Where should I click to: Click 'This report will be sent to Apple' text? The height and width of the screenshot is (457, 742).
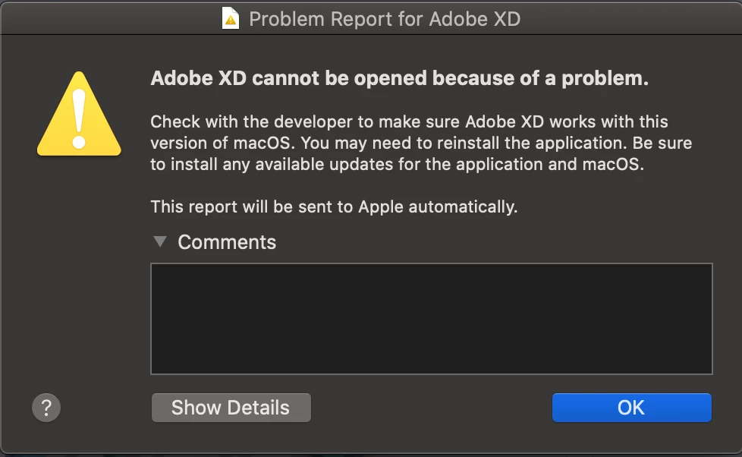pos(334,207)
